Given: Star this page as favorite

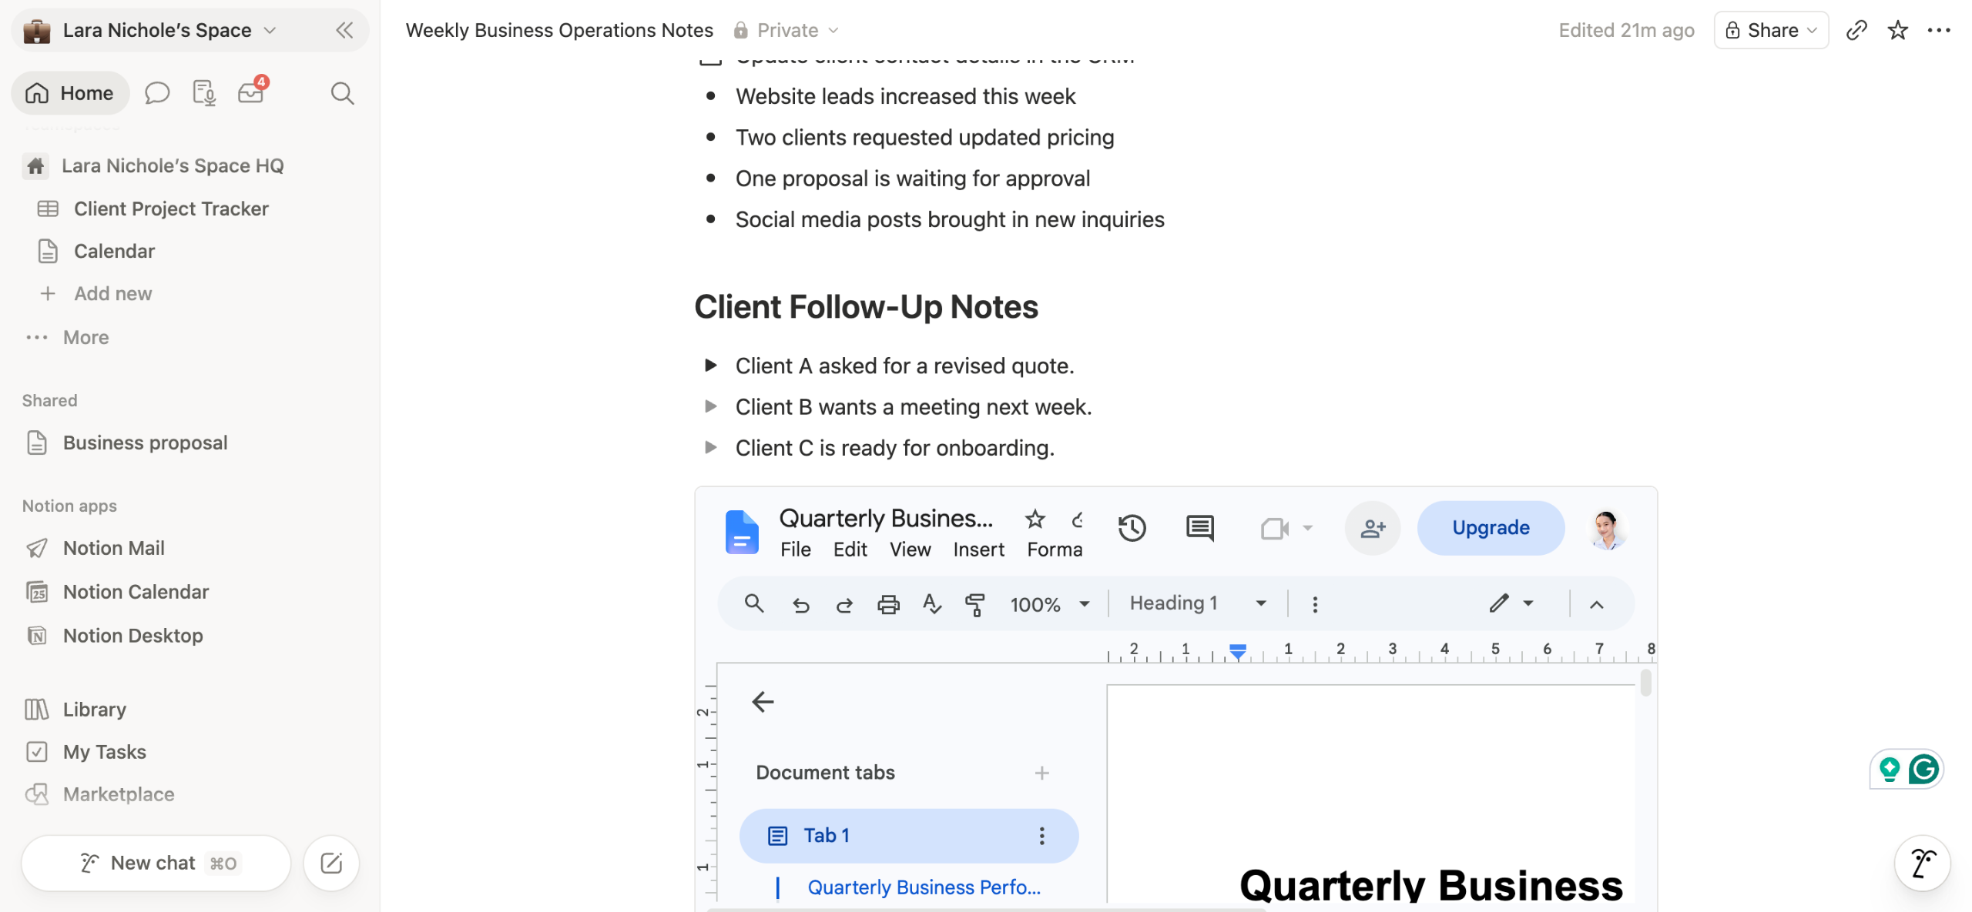Looking at the screenshot, I should coord(1898,30).
